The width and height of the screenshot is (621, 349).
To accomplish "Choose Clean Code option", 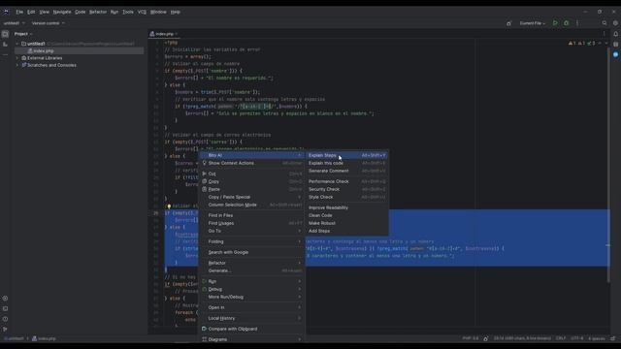I will pyautogui.click(x=347, y=215).
